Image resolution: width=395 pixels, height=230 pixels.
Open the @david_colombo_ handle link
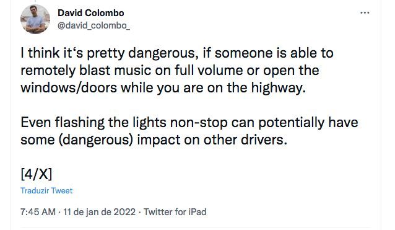tap(93, 25)
